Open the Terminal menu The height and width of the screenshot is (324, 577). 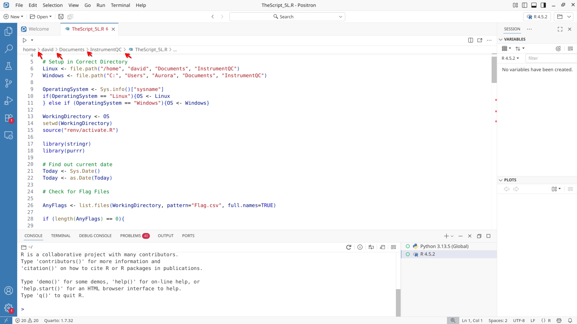(x=120, y=5)
